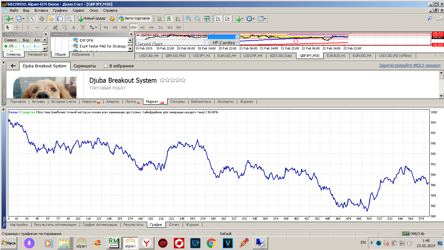Screen dimensions: 444x250
Task: Click the Market Watch scrollbar up arrow
Action: click(45, 39)
